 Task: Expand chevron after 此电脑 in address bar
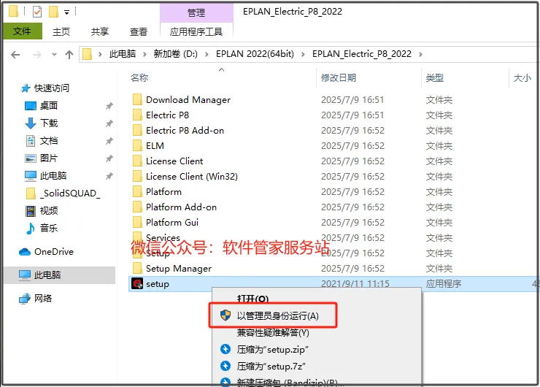click(x=144, y=55)
